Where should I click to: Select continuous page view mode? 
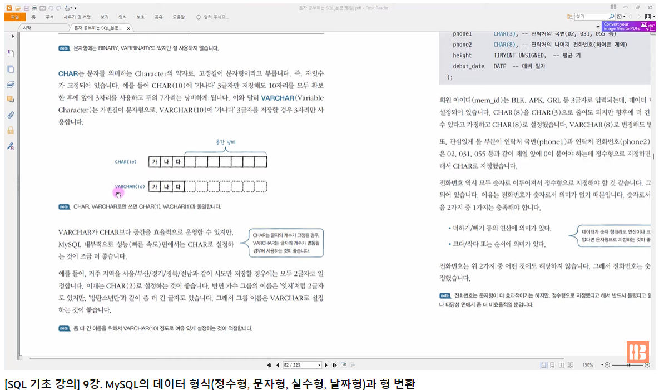(x=552, y=365)
